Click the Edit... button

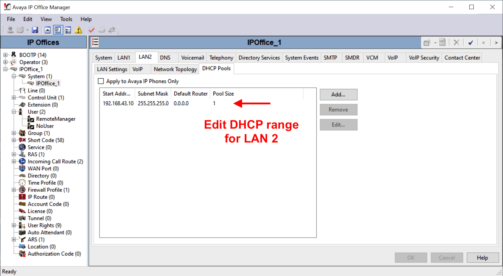(338, 125)
